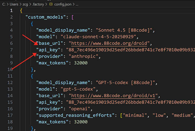Open the zcg breadcrumb folder
This screenshot has width=195, height=131.
pyautogui.click(x=25, y=4)
